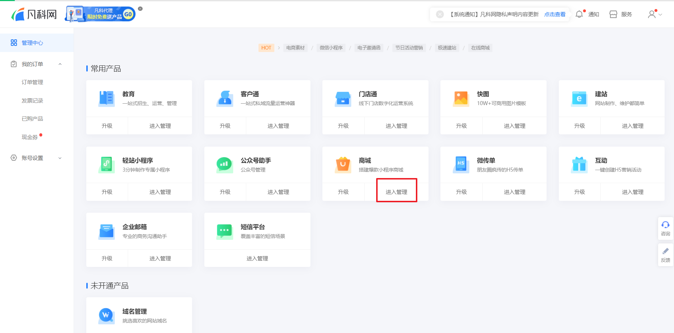674x333 pixels.
Task: Open the 咨询 headset widget
Action: tap(665, 228)
